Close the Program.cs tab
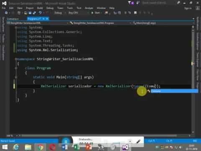This screenshot has width=201, height=151. 47,19
